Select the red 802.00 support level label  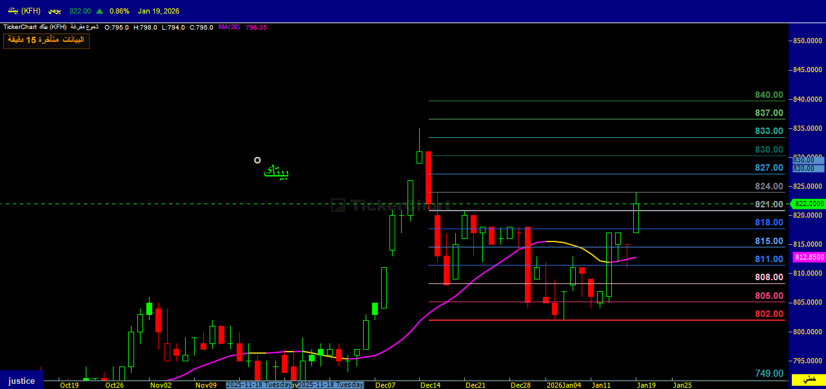(769, 314)
